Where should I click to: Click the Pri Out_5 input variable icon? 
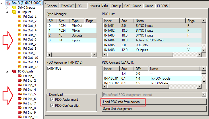20,35
